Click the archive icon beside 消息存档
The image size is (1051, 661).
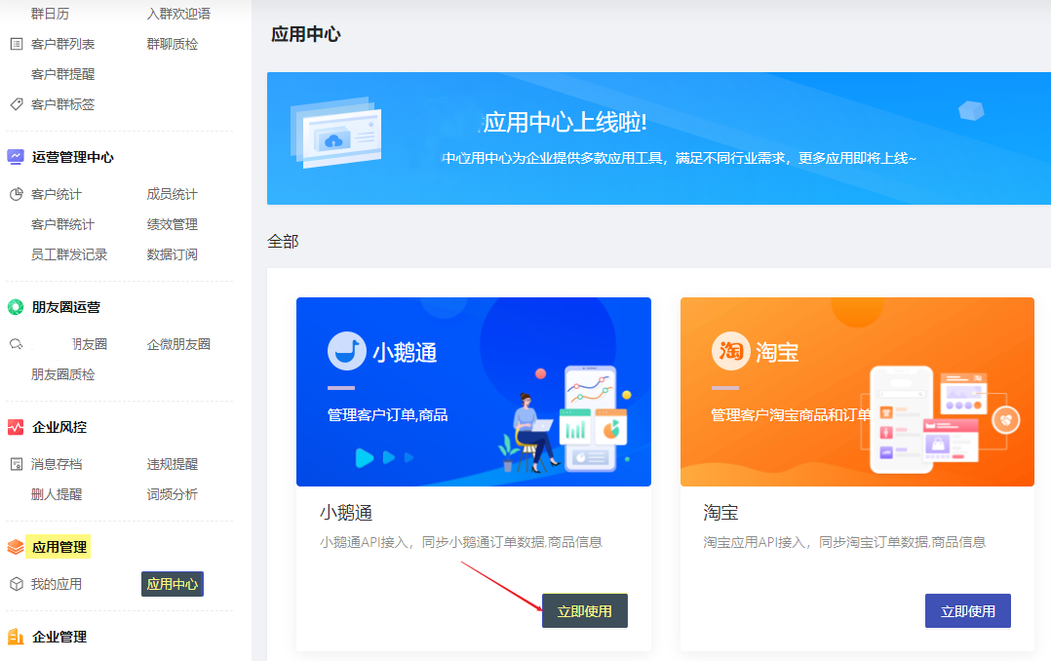(17, 464)
